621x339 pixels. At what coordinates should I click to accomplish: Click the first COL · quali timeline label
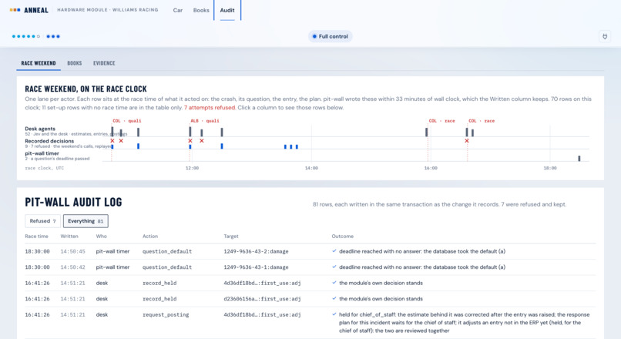126,121
